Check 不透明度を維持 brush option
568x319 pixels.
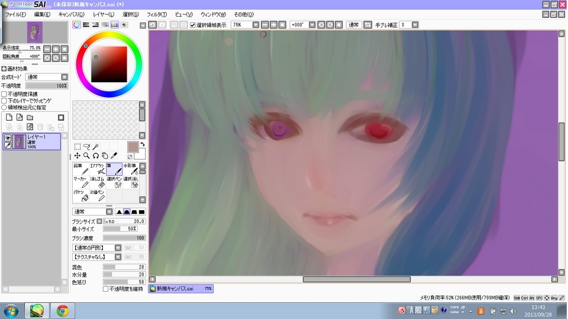[x=105, y=289]
